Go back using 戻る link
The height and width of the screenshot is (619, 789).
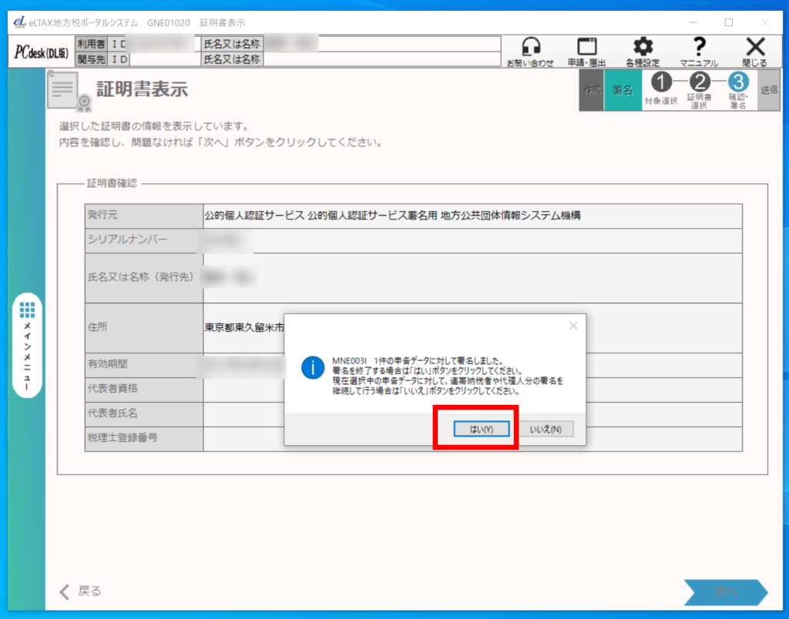tap(81, 591)
